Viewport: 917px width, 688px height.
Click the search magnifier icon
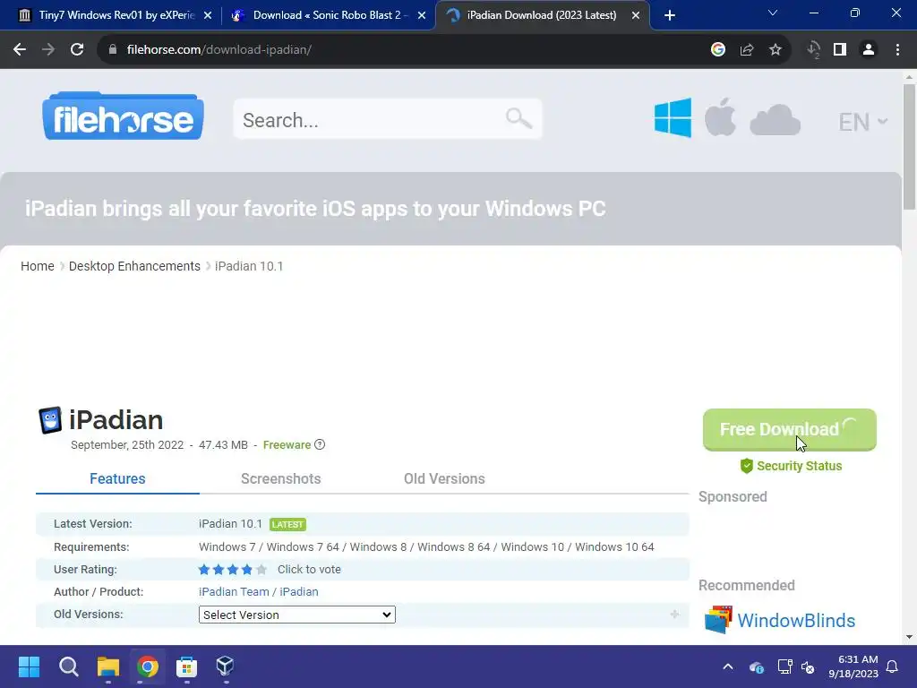click(x=518, y=119)
